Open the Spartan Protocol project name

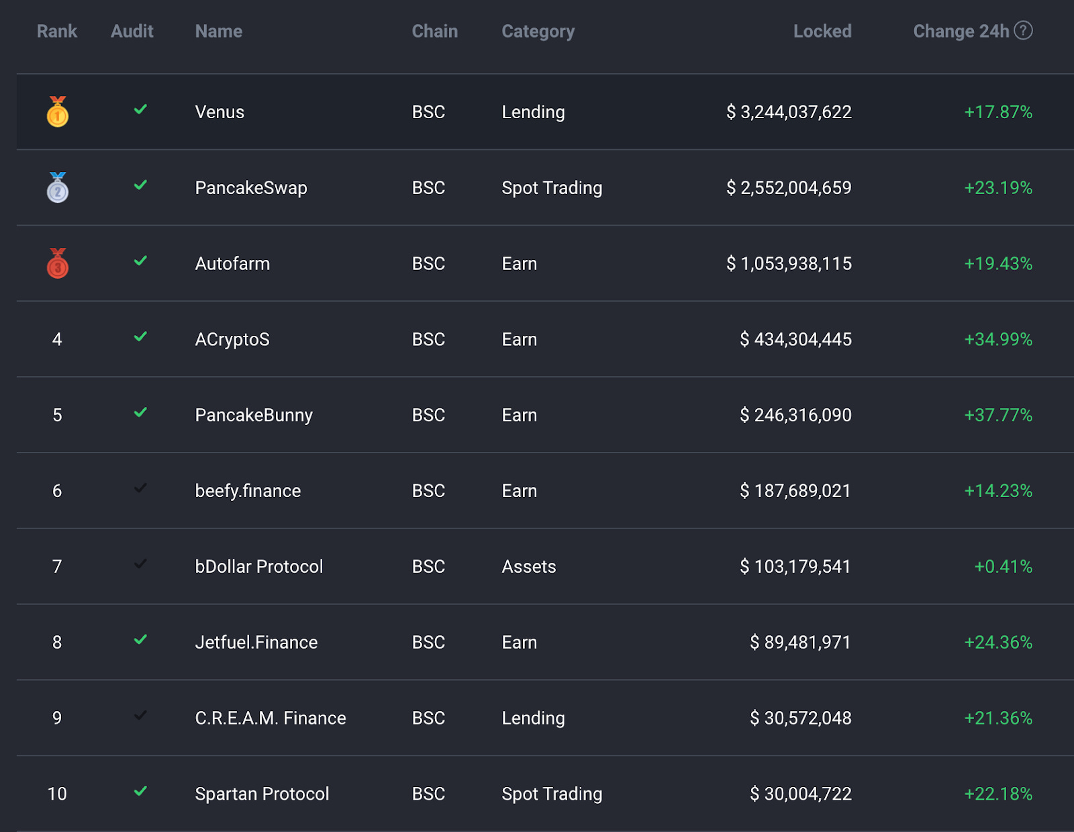(262, 794)
